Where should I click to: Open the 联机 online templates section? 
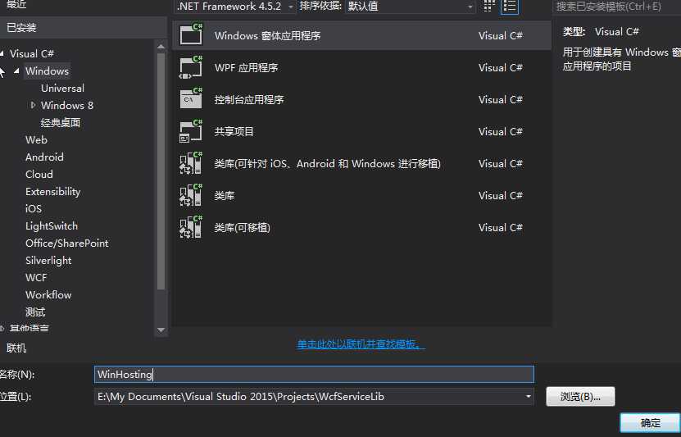coord(16,348)
